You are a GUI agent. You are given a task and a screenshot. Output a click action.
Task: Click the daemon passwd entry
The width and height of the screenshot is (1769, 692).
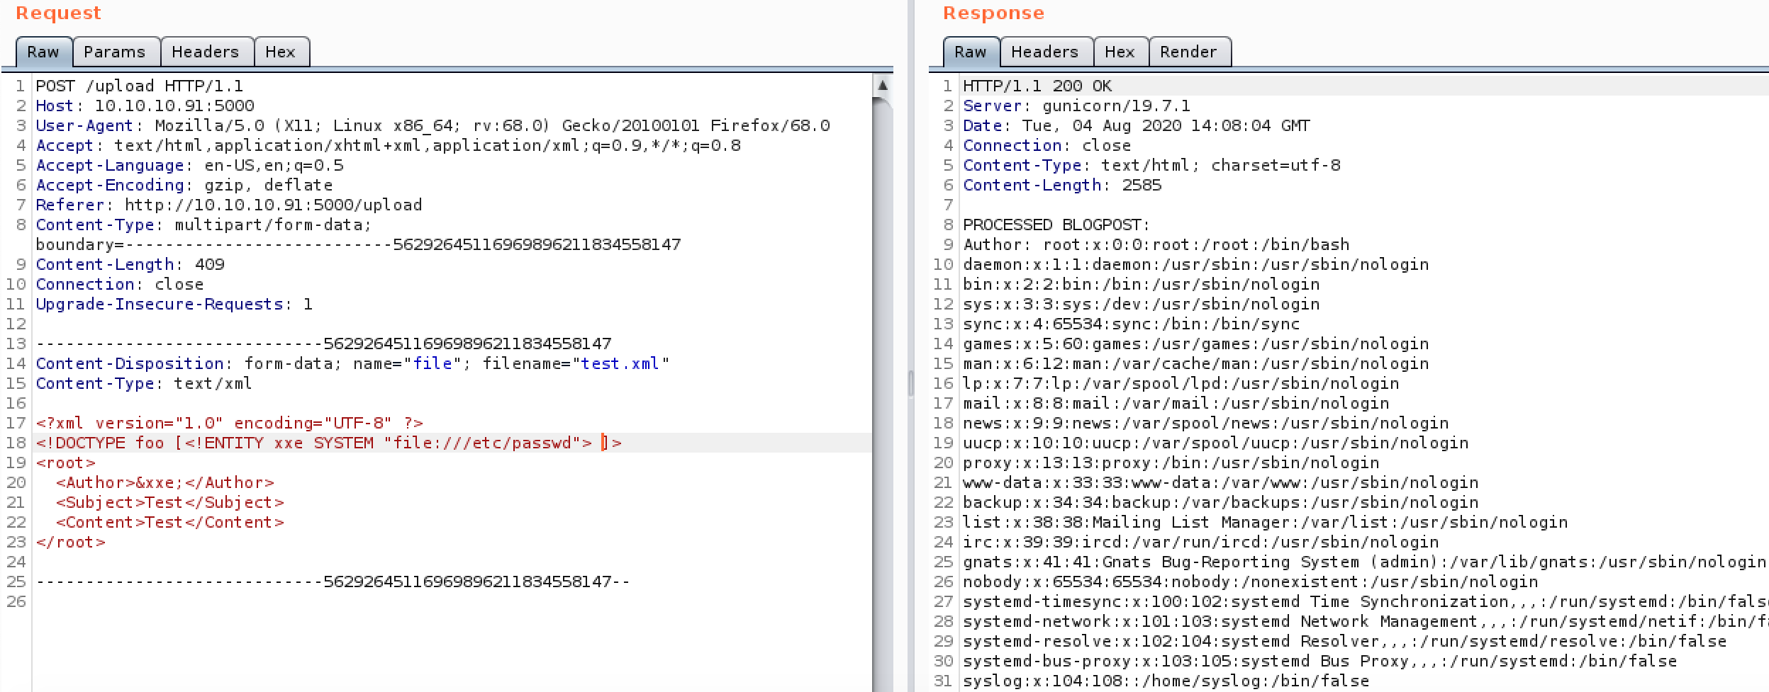point(1195,264)
